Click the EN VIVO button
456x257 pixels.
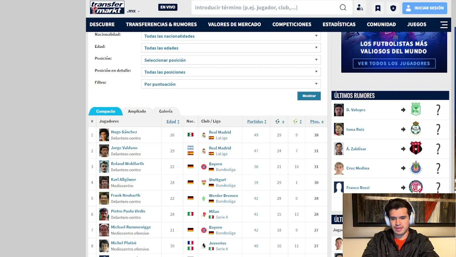[x=168, y=7]
